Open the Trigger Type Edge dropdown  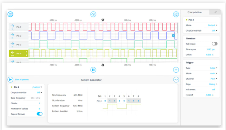click(214, 68)
